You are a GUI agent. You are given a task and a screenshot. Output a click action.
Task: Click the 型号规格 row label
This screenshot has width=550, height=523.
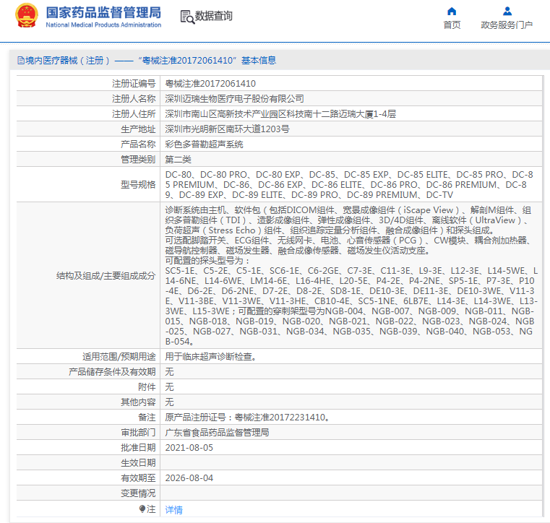(x=138, y=184)
